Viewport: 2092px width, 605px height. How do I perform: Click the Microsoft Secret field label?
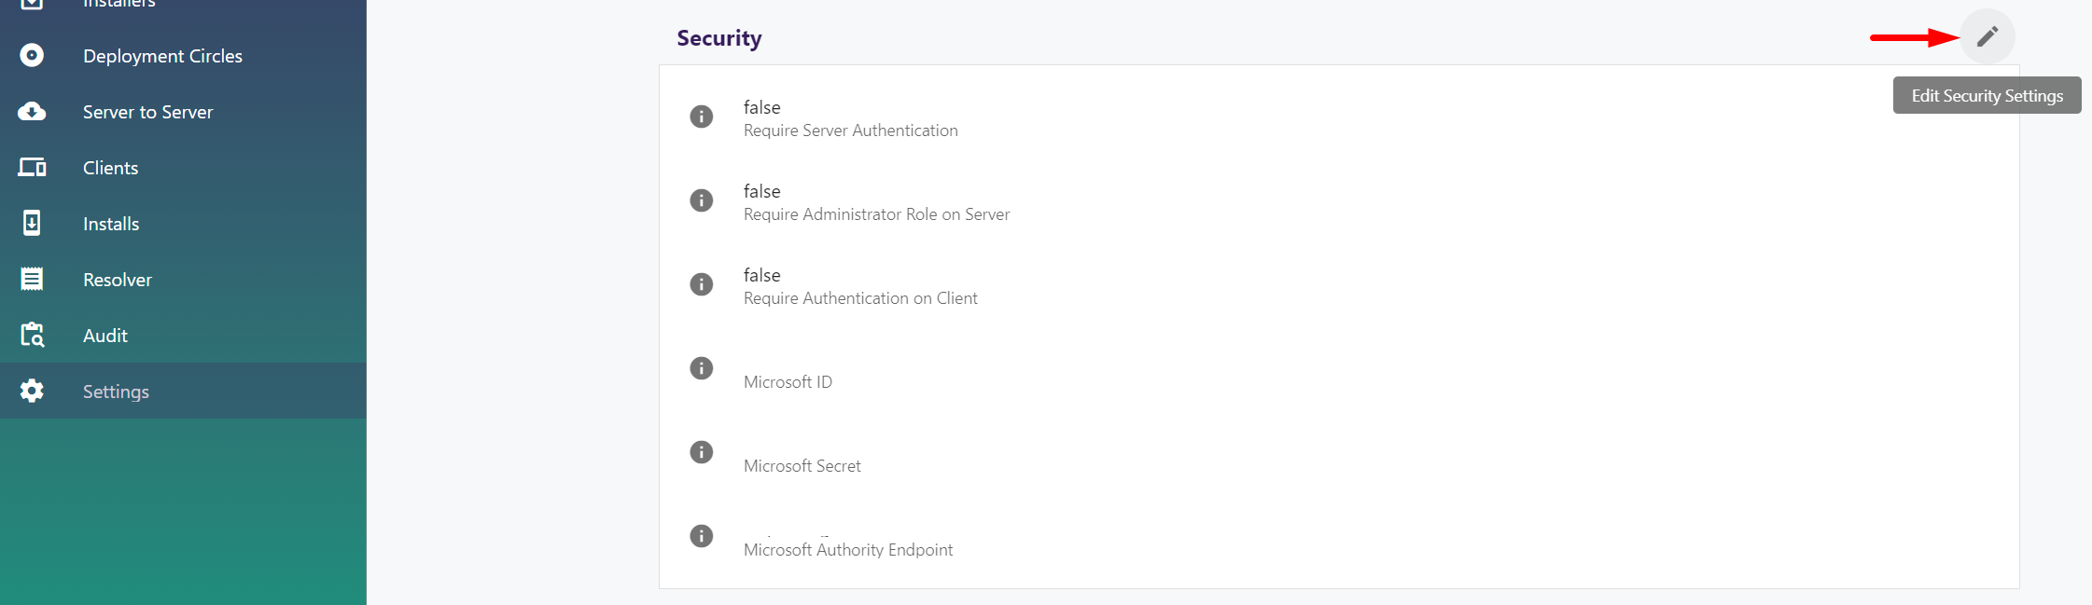(x=802, y=466)
